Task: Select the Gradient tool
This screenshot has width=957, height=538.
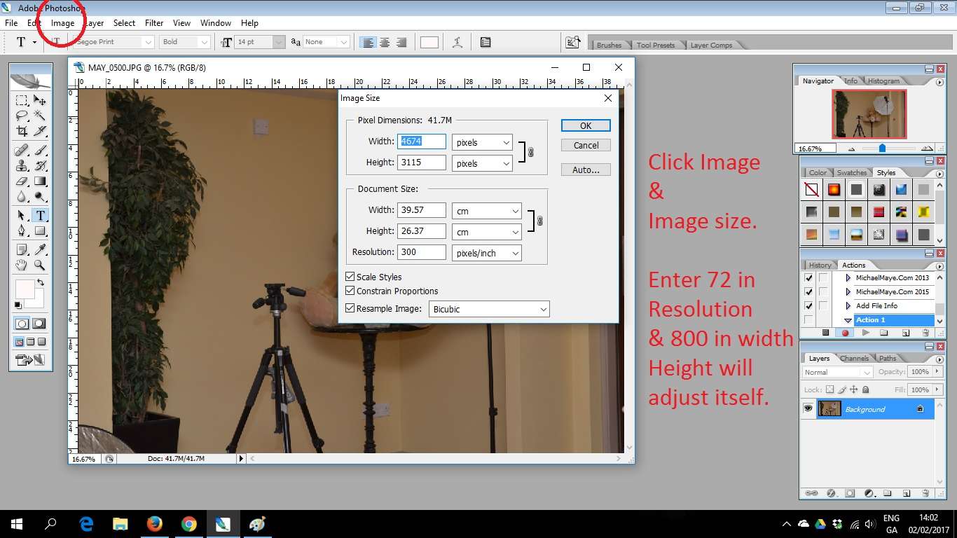Action: pos(40,181)
